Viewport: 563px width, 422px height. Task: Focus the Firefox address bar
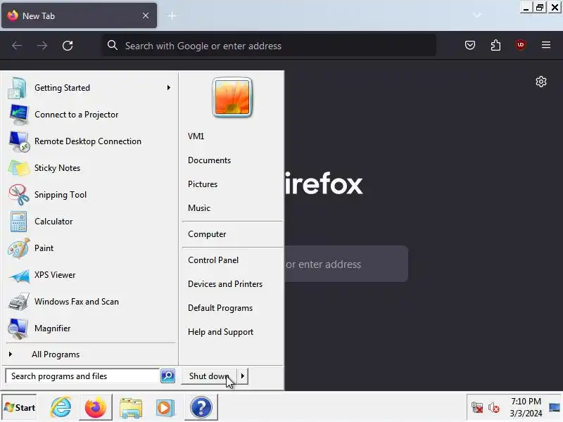[270, 46]
